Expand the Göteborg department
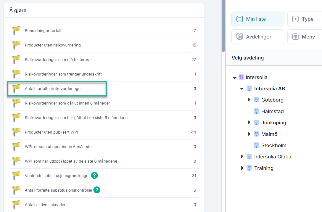Image resolution: width=322 pixels, height=212 pixels. coord(249,99)
